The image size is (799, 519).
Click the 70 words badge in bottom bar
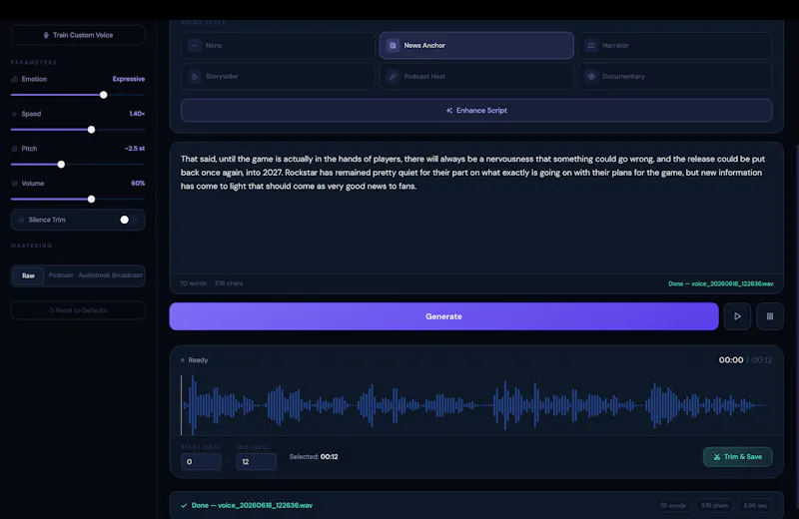pos(672,505)
